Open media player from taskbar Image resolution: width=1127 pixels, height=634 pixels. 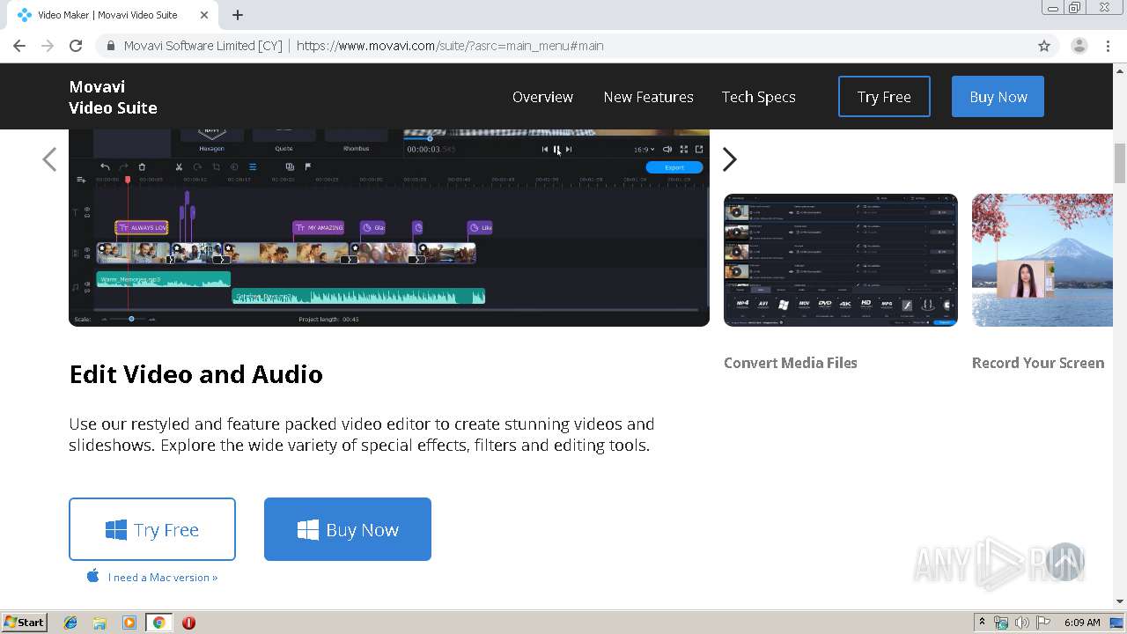click(129, 623)
